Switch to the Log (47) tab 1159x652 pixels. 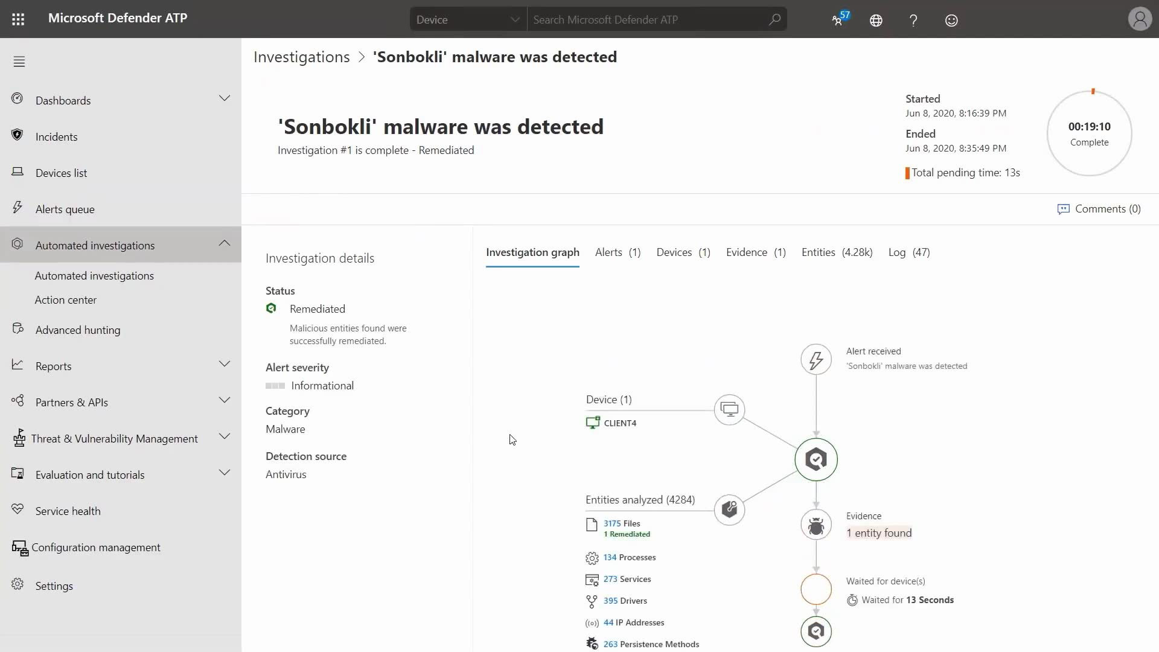coord(908,252)
